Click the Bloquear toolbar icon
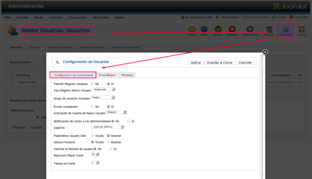 click(232, 29)
